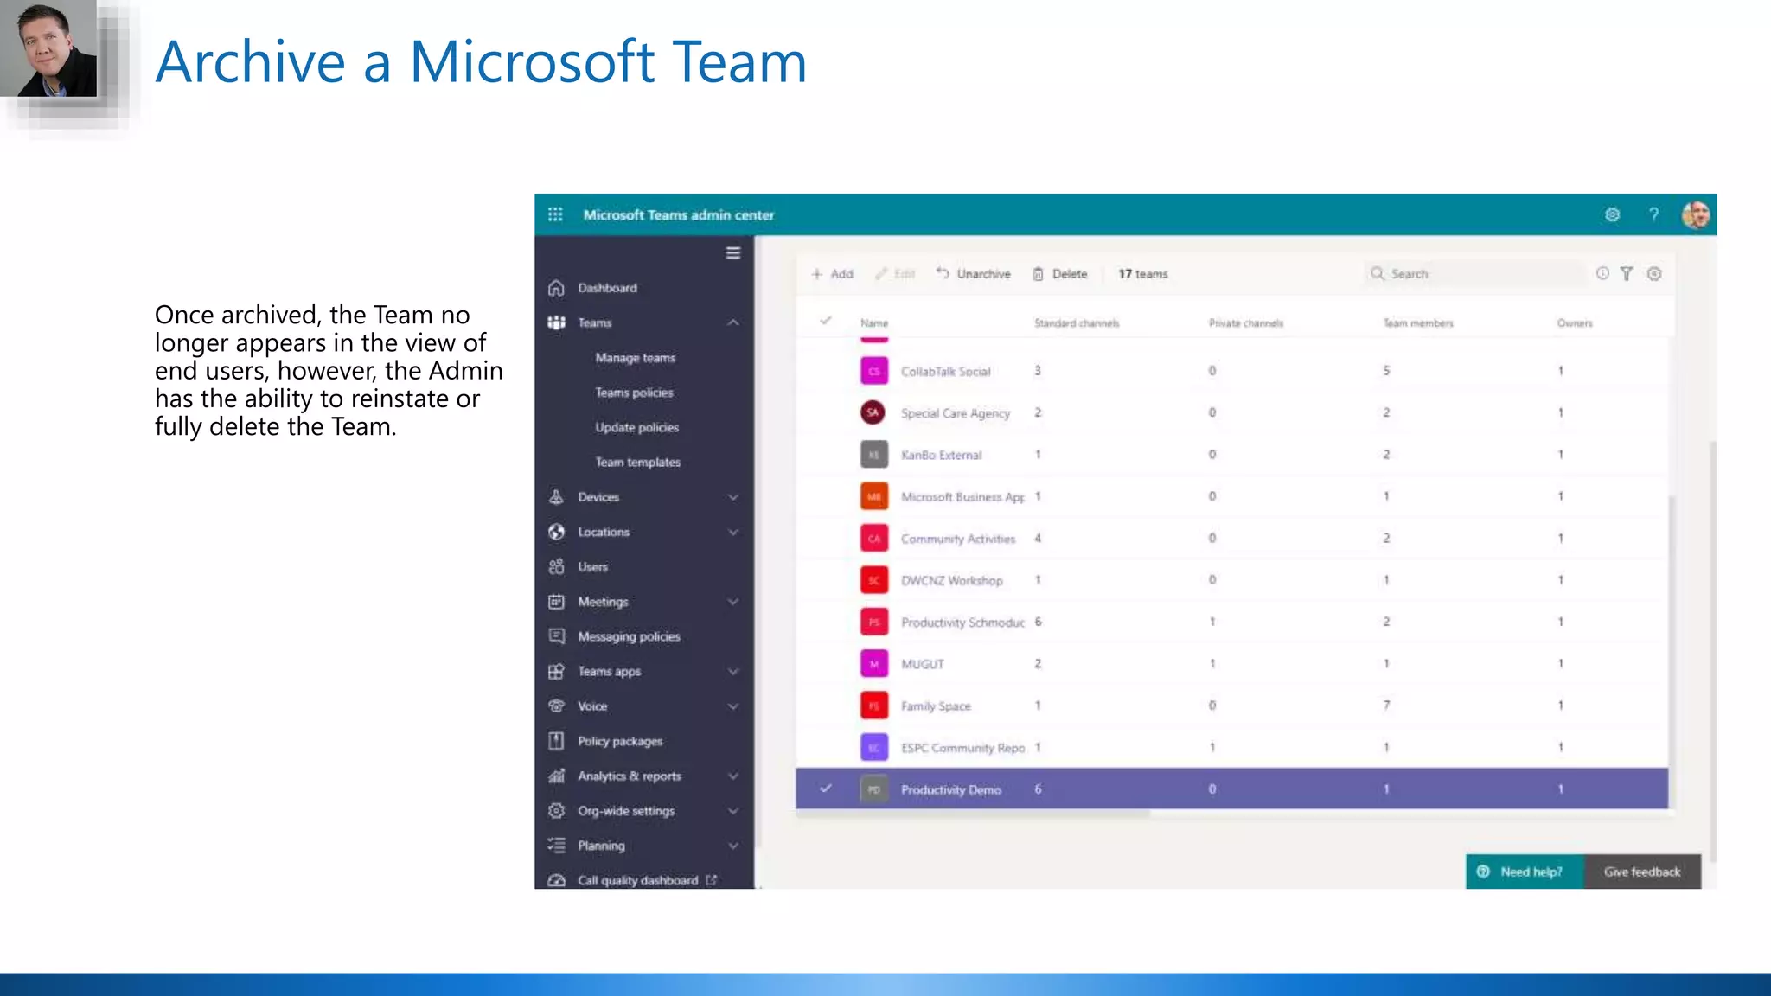Sort by Standard channels column header
The width and height of the screenshot is (1771, 996).
[1077, 322]
